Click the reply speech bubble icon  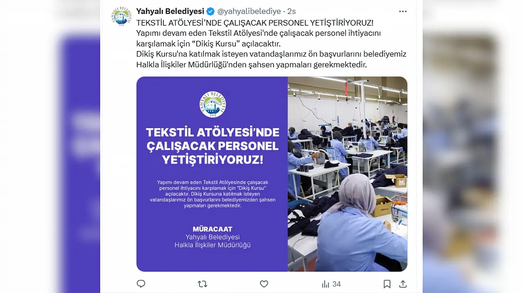click(x=141, y=284)
